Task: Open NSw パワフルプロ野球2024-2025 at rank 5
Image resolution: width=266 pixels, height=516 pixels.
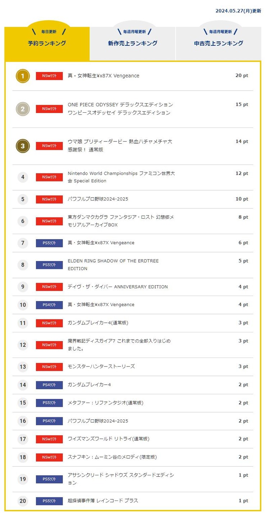Action: 98,199
